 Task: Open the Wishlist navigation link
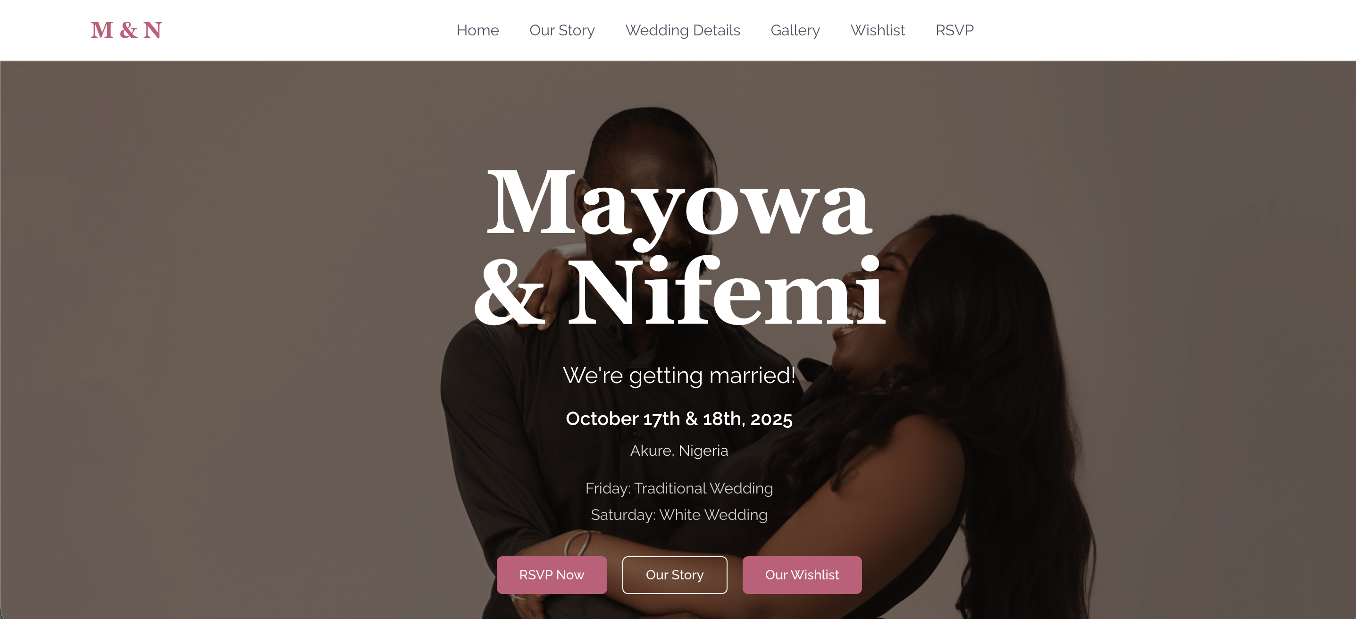[x=878, y=30]
